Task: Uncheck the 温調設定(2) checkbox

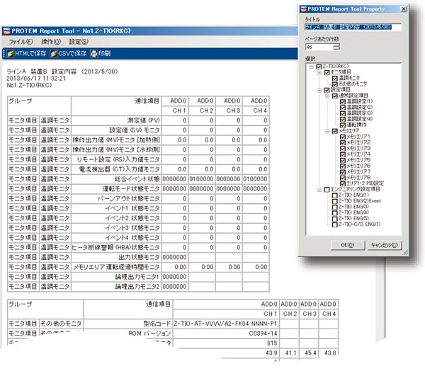Action: [343, 108]
